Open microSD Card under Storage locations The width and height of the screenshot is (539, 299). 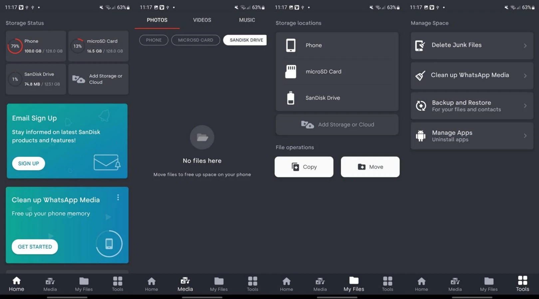tap(337, 72)
